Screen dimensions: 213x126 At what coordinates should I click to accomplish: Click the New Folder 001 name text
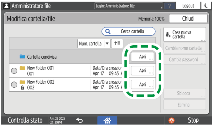pos(40,68)
